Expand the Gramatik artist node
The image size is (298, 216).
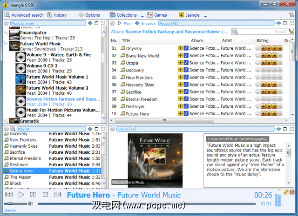pyautogui.click(x=6, y=121)
